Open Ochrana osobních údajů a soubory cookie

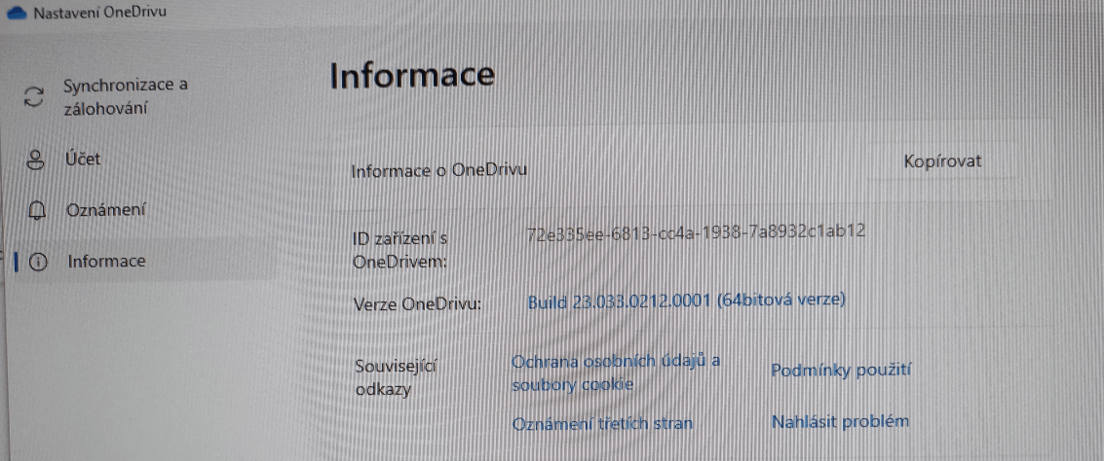(x=617, y=373)
